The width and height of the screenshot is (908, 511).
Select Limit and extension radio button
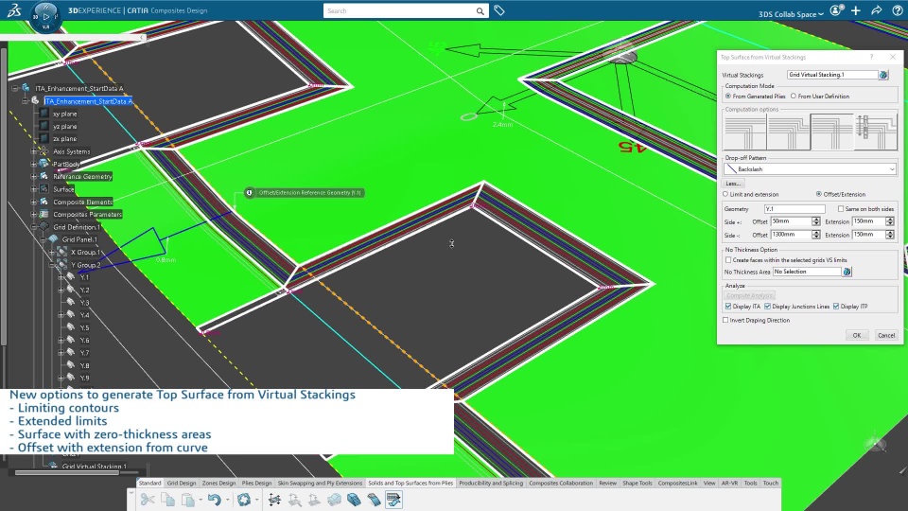pyautogui.click(x=725, y=194)
